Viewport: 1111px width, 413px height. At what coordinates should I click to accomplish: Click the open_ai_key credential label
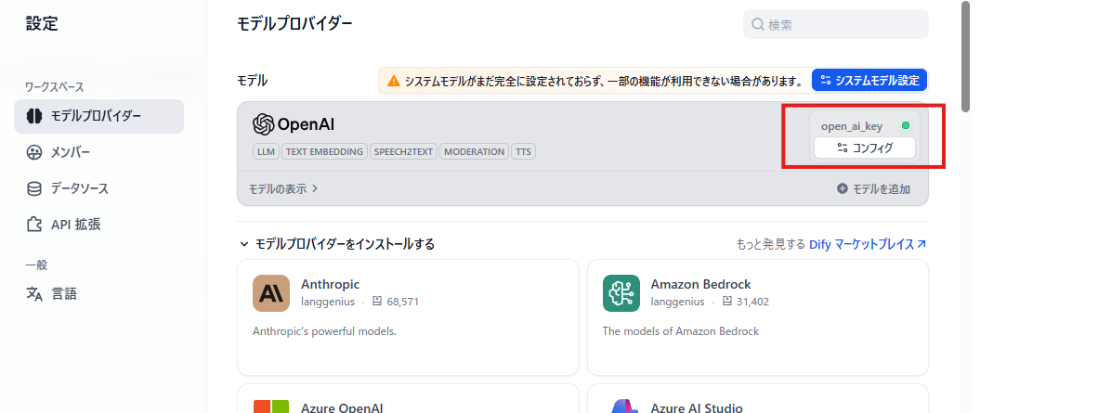pos(852,126)
